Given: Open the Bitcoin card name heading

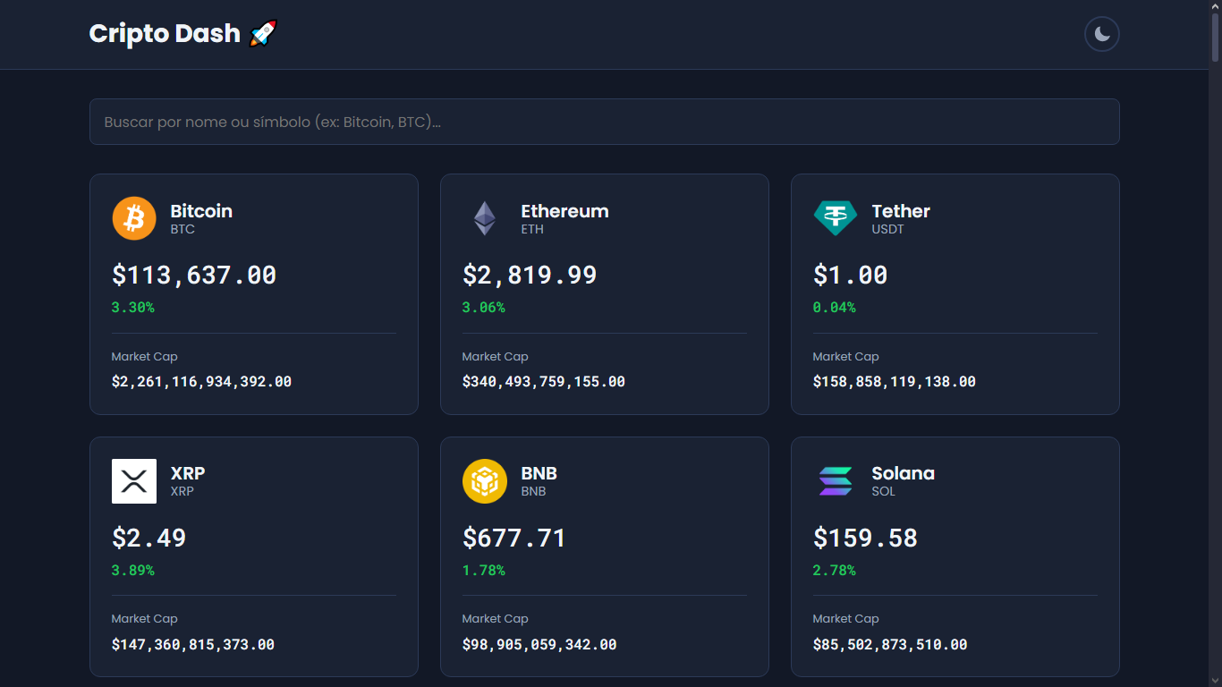Looking at the screenshot, I should [201, 211].
